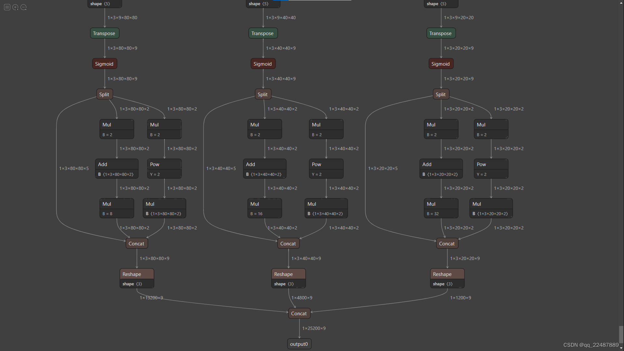Image resolution: width=624 pixels, height=351 pixels.
Task: Select the Transpose node outputting 1×3×40×40×9
Action: [263, 33]
